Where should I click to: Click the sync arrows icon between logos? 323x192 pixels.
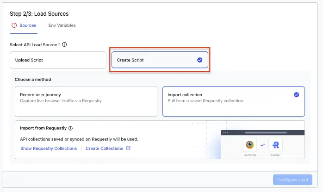point(263,145)
